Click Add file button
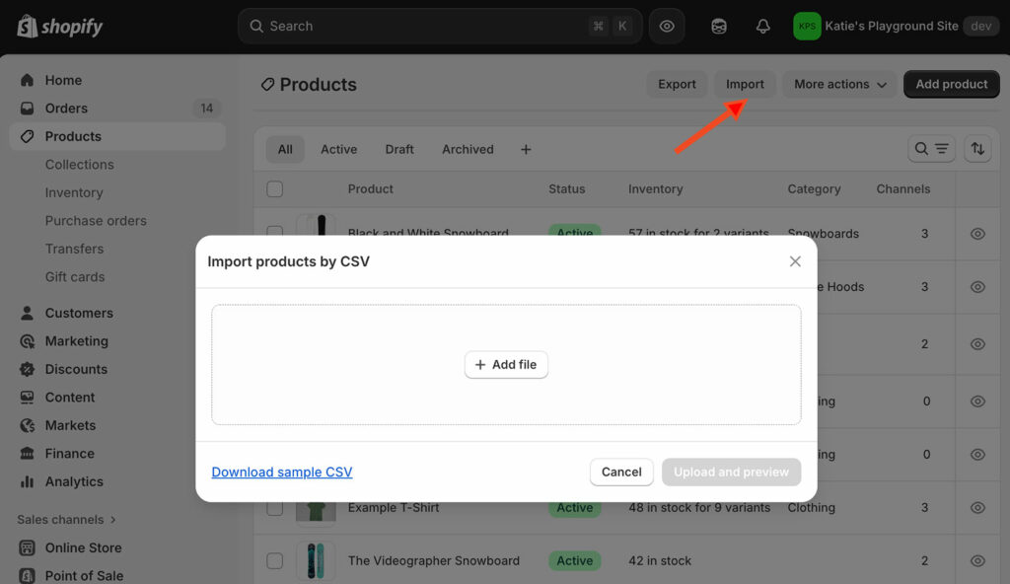 click(506, 365)
